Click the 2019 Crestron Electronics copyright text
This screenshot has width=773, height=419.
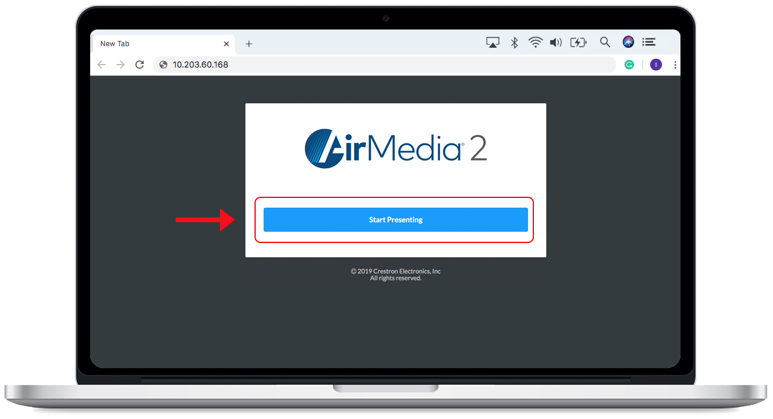(396, 271)
